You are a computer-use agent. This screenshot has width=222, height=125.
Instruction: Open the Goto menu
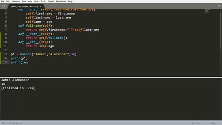pyautogui.click(x=36, y=1)
